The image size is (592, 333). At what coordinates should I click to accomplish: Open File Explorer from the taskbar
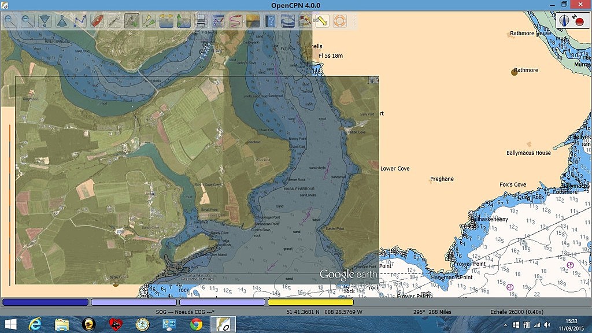[61, 324]
